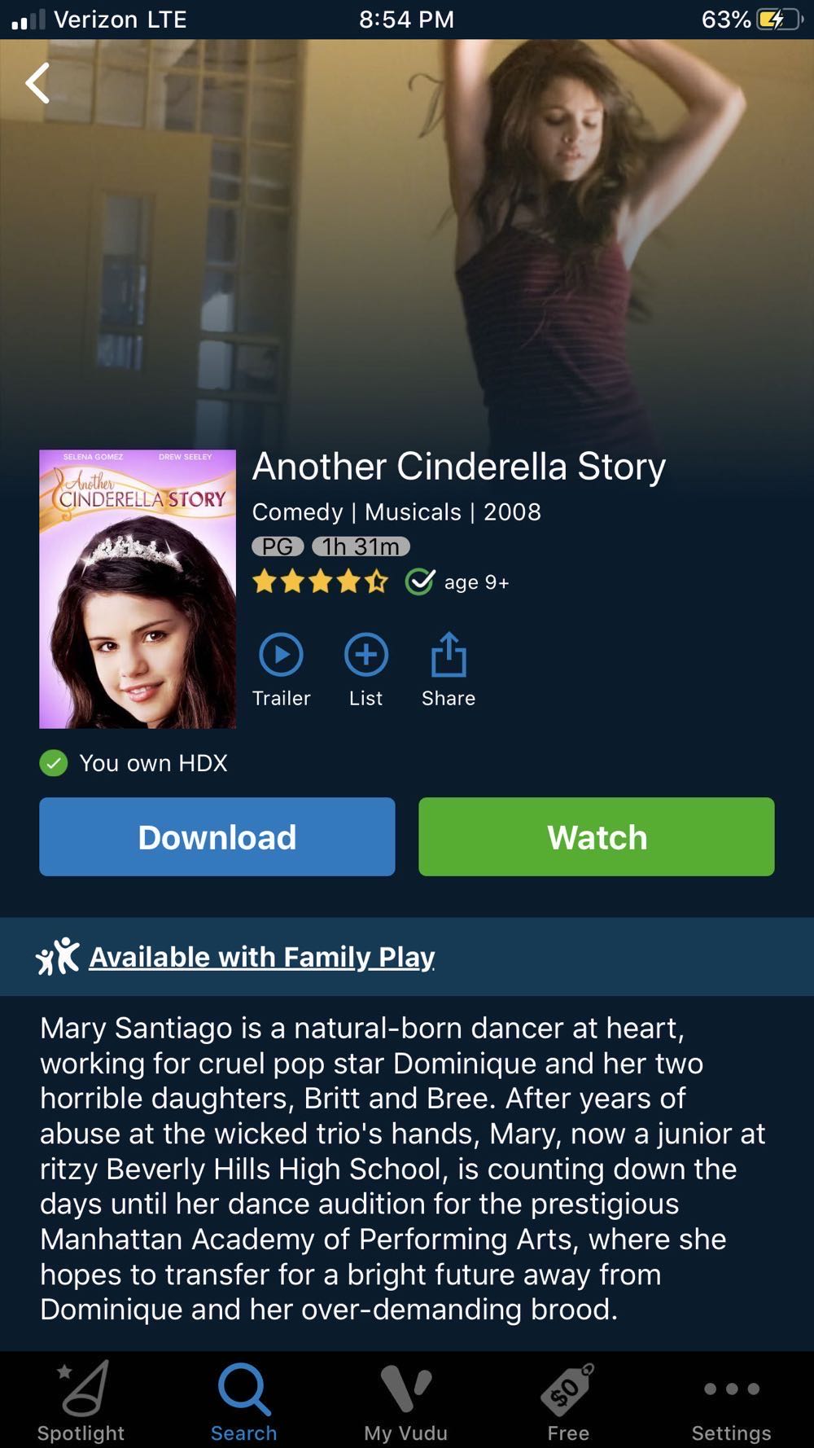Screen dimensions: 814x1448
Task: Open the My Vudu tab
Action: point(405,1402)
